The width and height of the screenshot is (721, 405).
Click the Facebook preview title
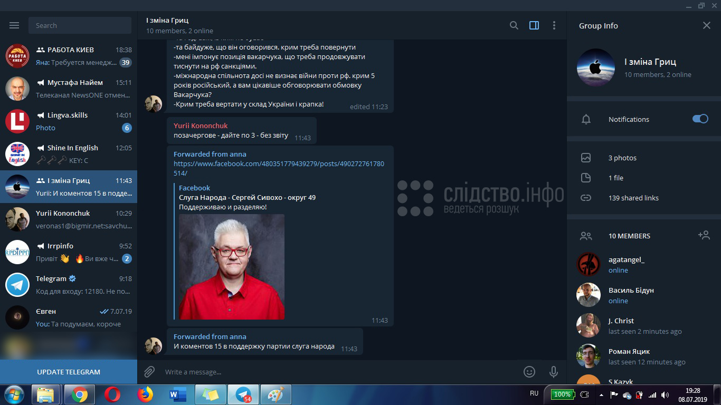pos(247,197)
